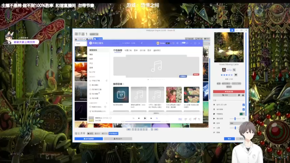Click the music search box in NetEase
This screenshot has width=290, height=163.
[129, 43]
